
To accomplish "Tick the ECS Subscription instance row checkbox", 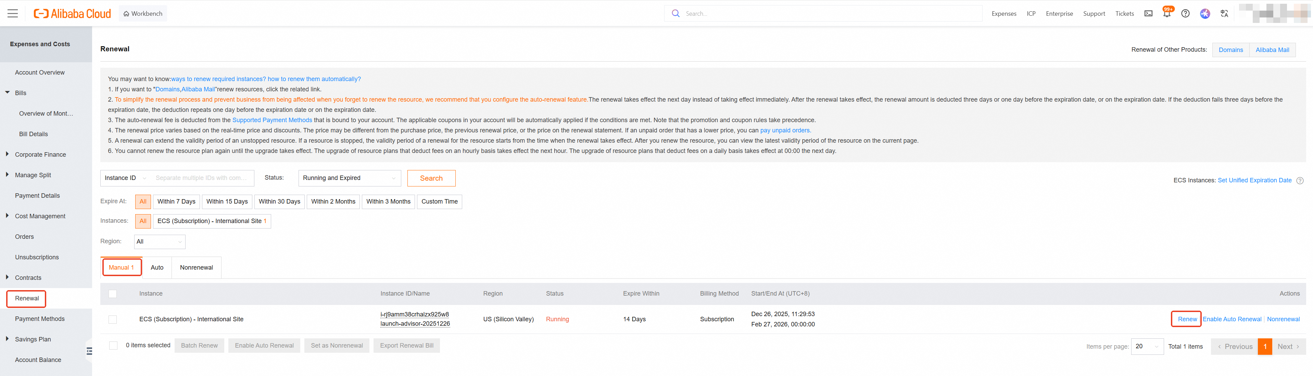I will pyautogui.click(x=113, y=320).
